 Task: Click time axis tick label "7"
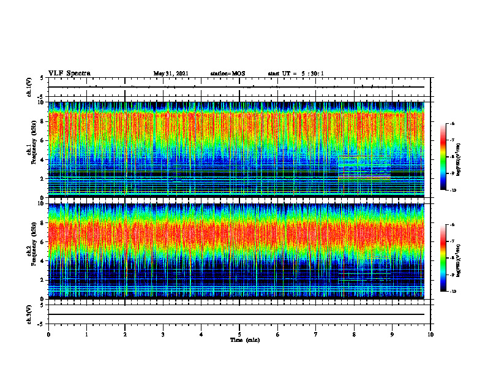coord(316,335)
